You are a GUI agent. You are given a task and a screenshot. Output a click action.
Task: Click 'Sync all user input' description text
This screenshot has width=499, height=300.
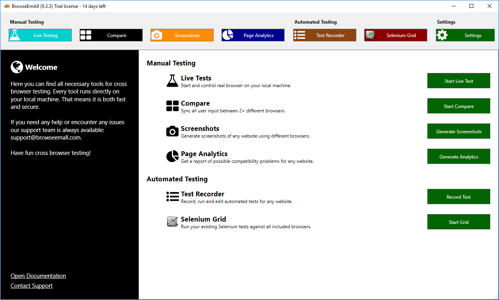(233, 111)
